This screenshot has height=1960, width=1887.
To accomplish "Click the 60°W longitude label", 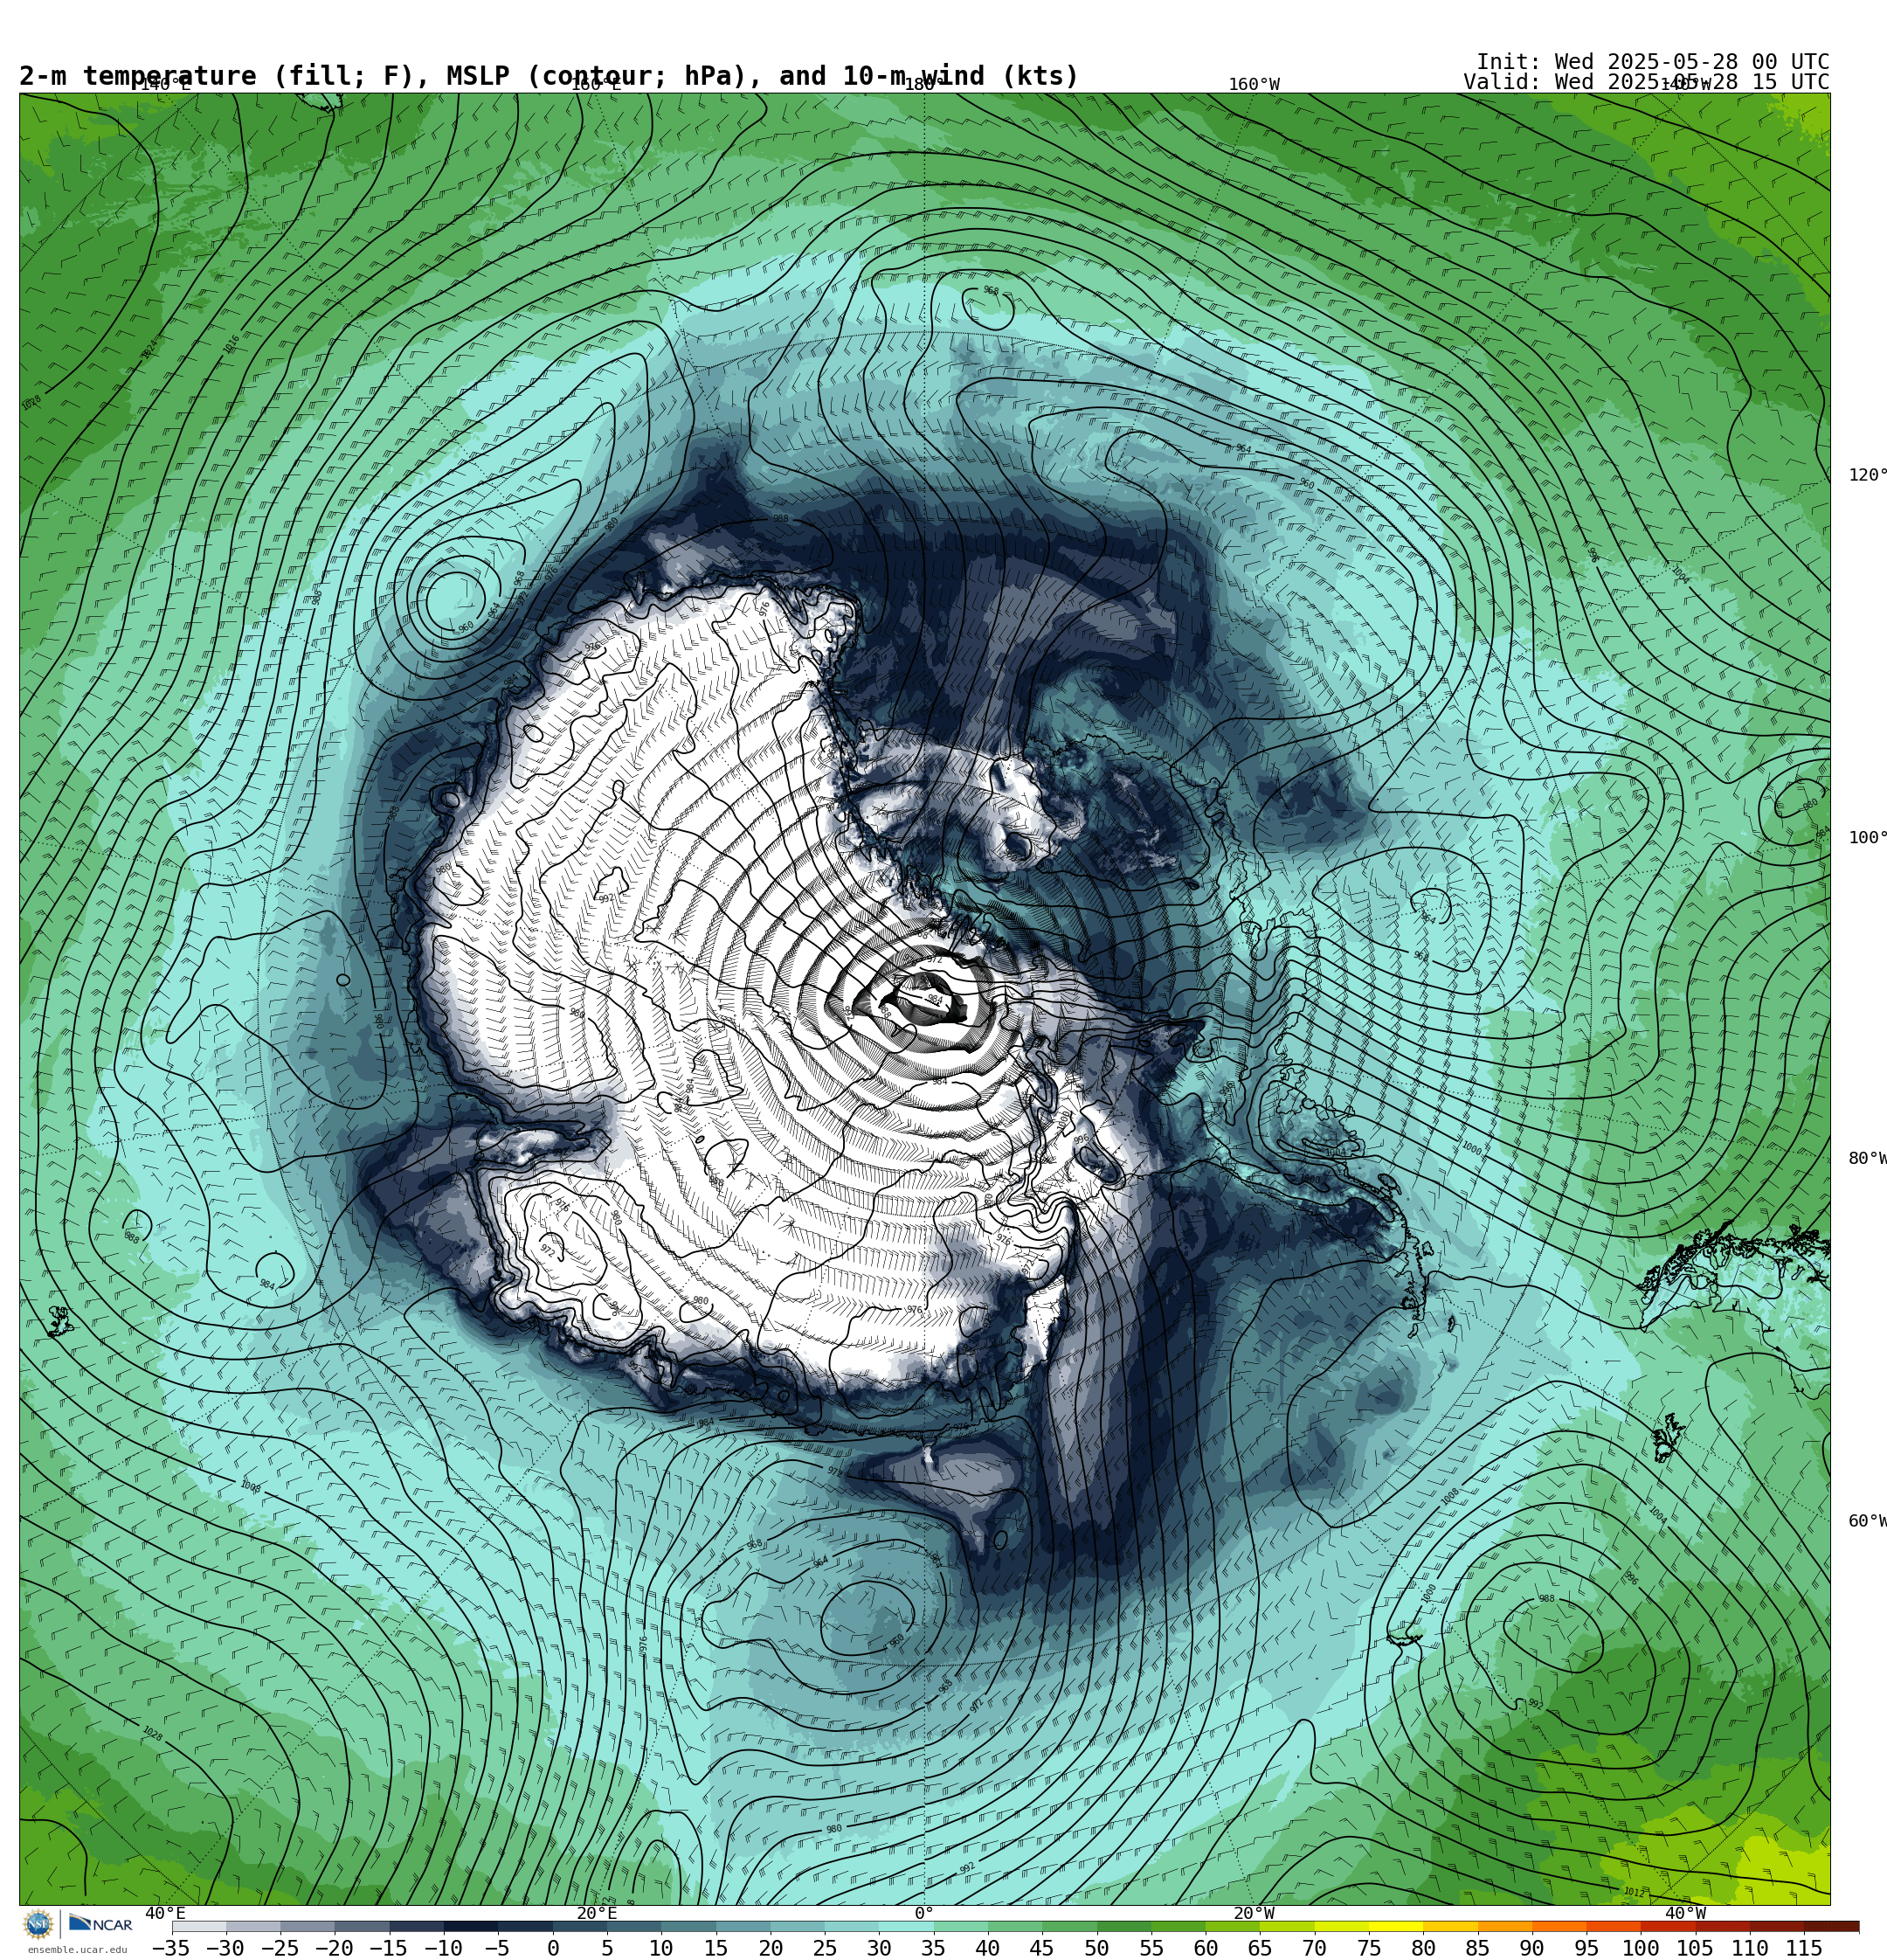I will (x=1867, y=1522).
